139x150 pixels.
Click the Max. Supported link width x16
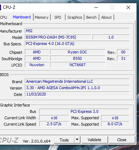[115, 118]
